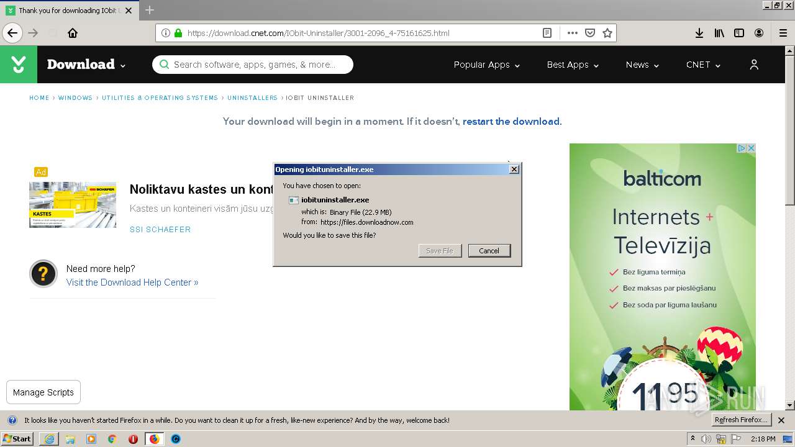Visit the Download Help Center link

132,282
